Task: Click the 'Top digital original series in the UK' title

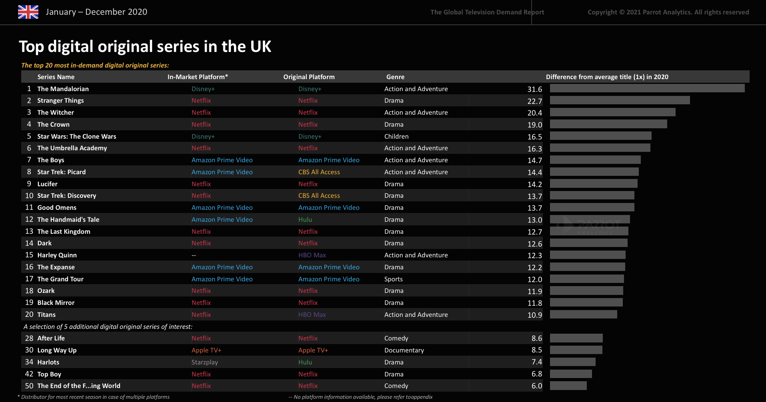Action: 145,46
